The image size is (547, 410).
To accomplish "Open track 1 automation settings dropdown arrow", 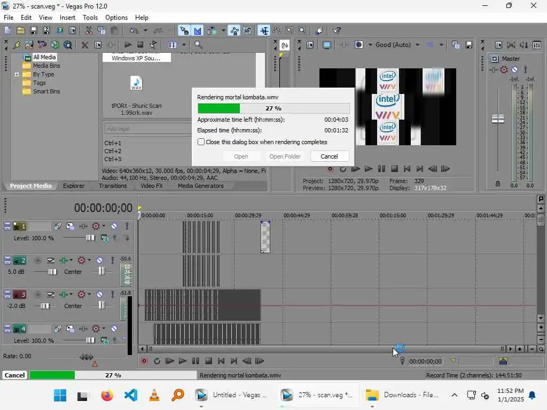I will [x=104, y=226].
